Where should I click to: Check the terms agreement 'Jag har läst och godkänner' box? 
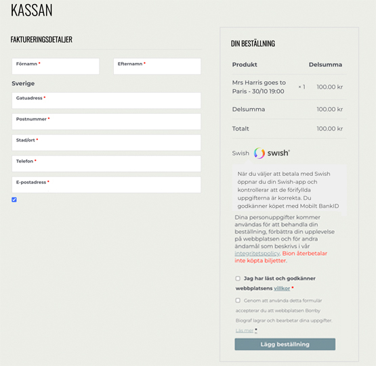pyautogui.click(x=238, y=278)
